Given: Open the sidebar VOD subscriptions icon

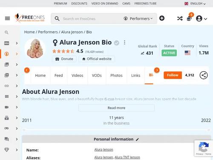Looking at the screenshot, I should pos(7,118).
